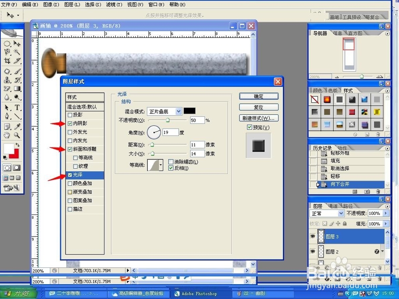This screenshot has height=299, width=399.
Task: Click the 复位 reset button
Action: 259,107
